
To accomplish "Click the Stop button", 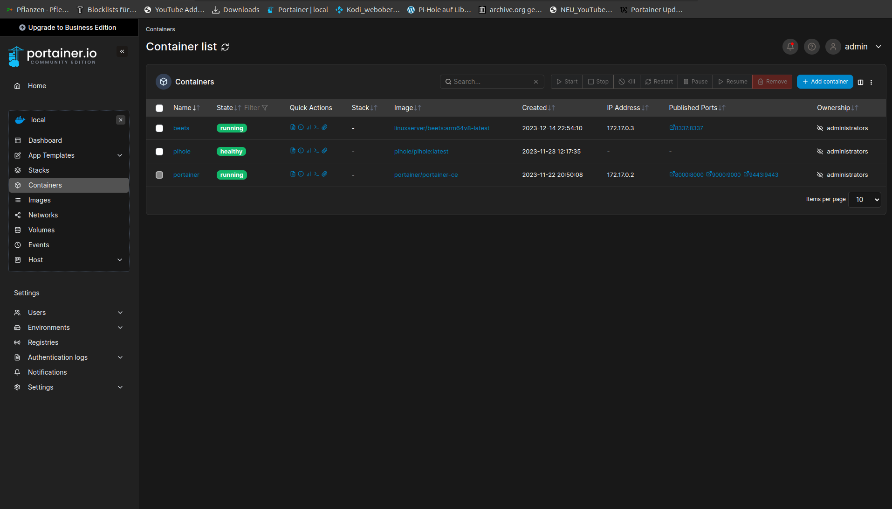I will point(598,82).
